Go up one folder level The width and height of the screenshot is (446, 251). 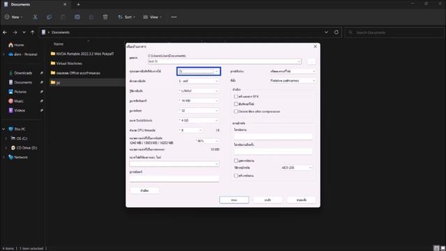click(33, 33)
